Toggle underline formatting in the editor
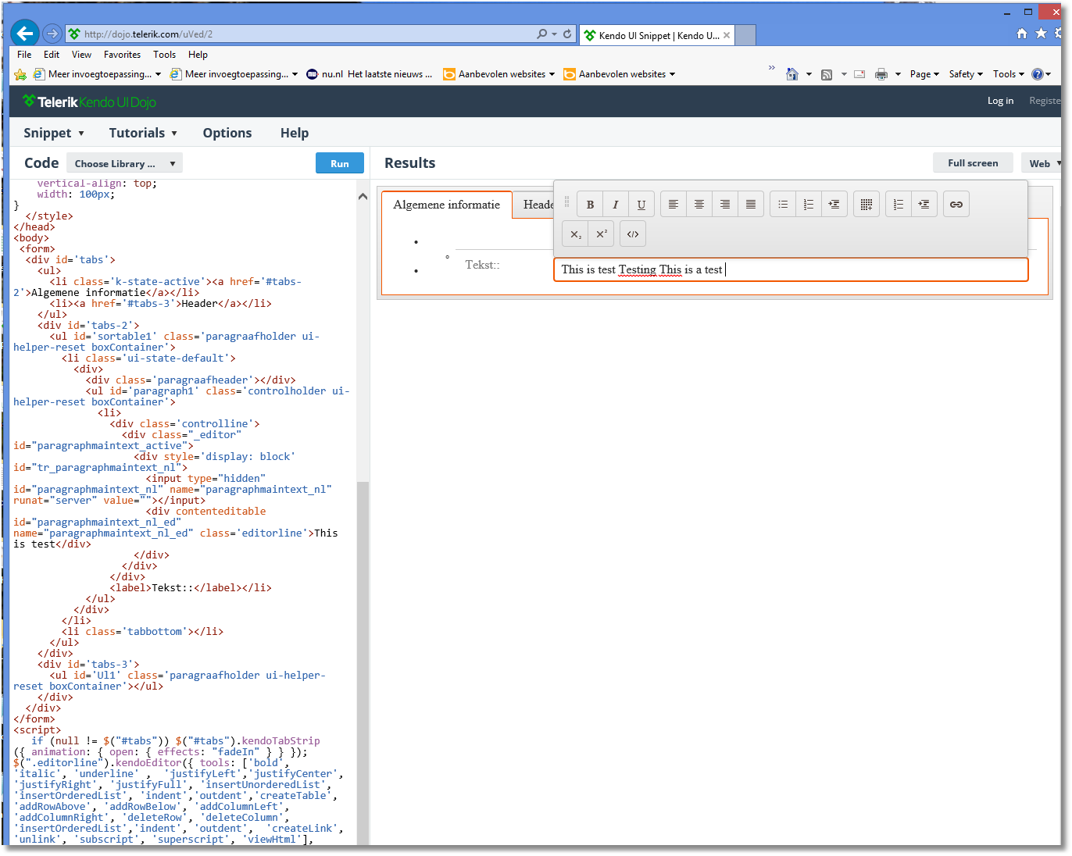Image resolution: width=1072 pixels, height=856 pixels. [x=641, y=205]
